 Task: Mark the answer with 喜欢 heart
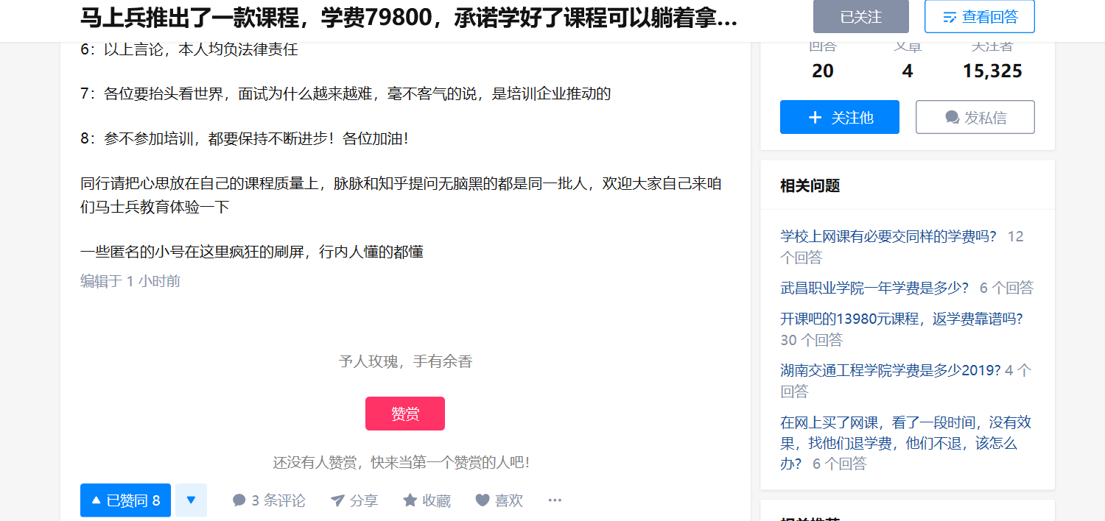click(499, 500)
